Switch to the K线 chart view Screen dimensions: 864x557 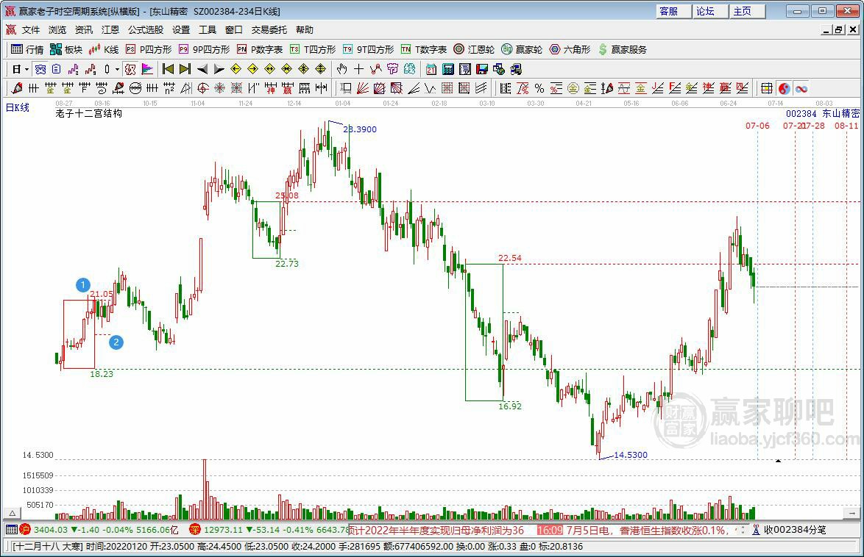tap(104, 49)
